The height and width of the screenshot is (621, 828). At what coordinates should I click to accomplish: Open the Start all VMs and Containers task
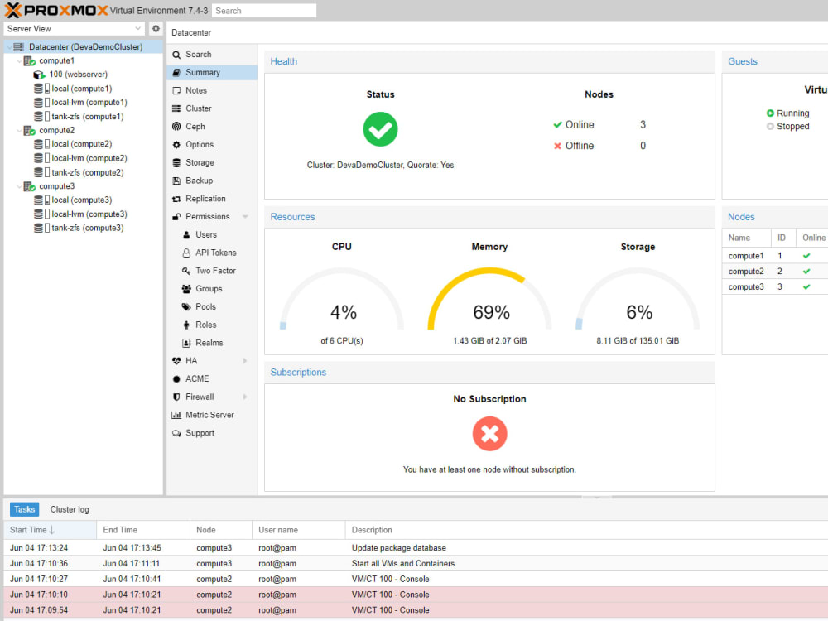pos(416,563)
